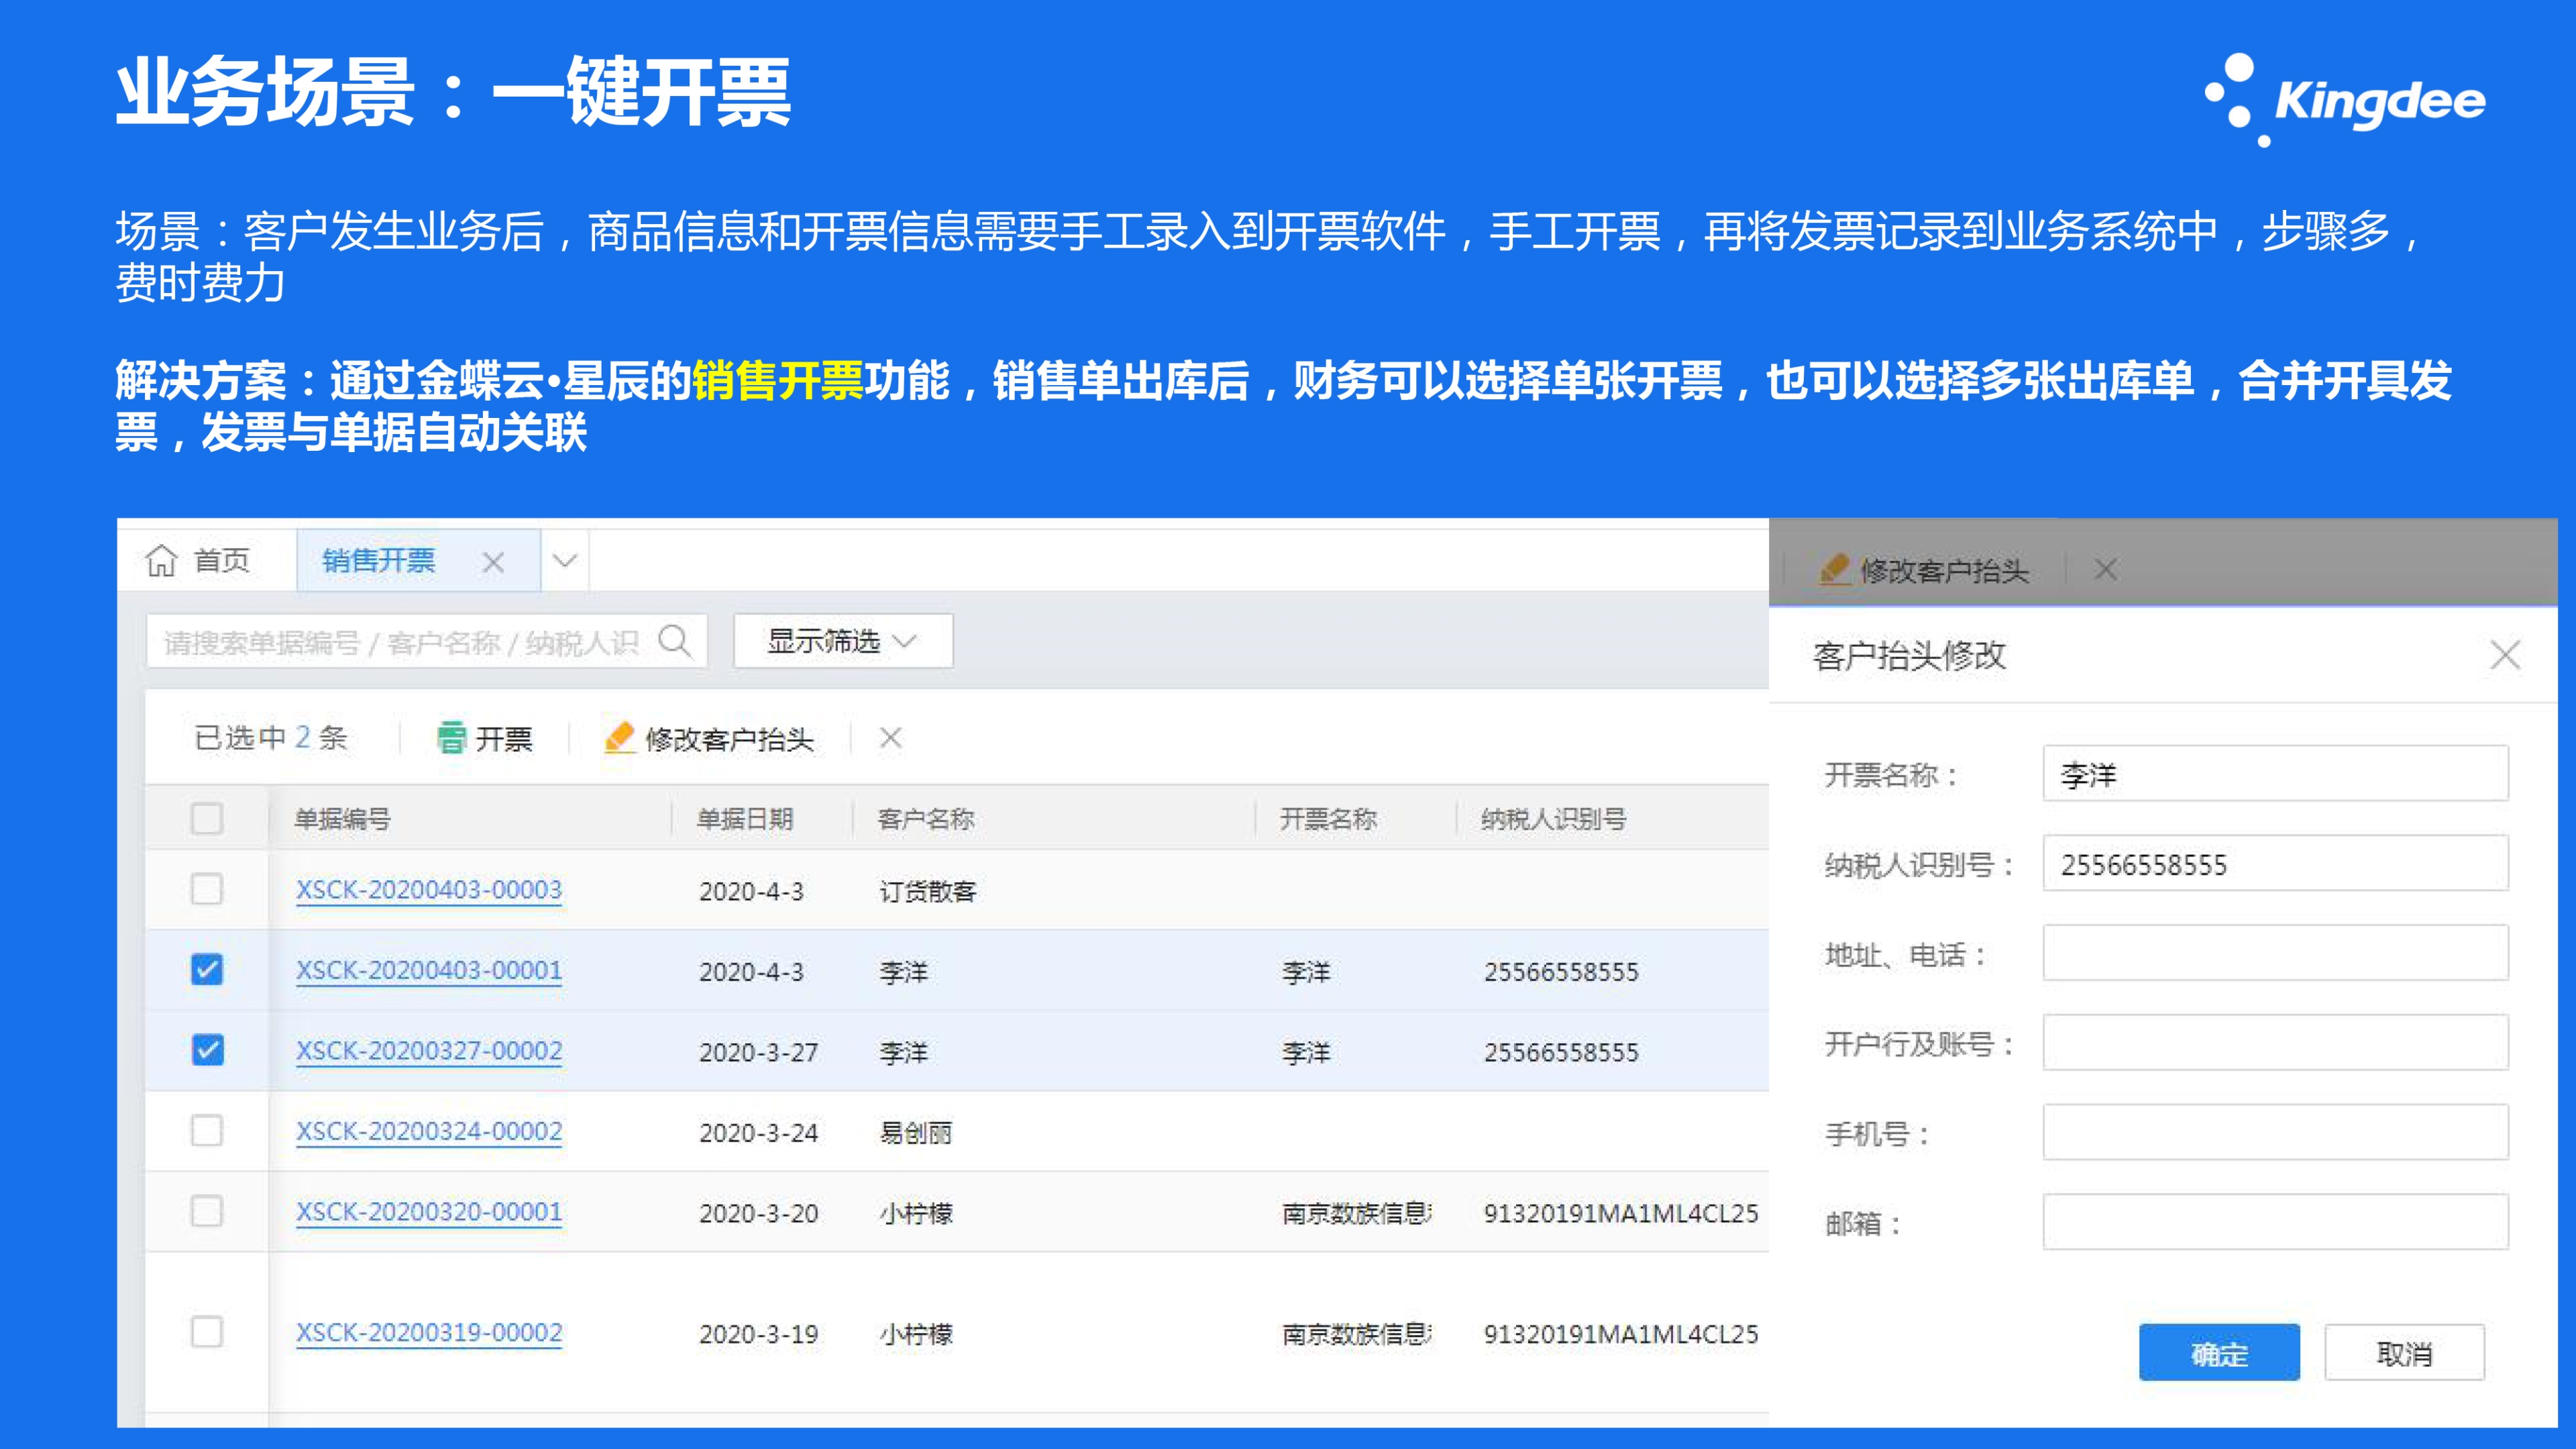Close the 销售开票 tab with its X

click(492, 562)
